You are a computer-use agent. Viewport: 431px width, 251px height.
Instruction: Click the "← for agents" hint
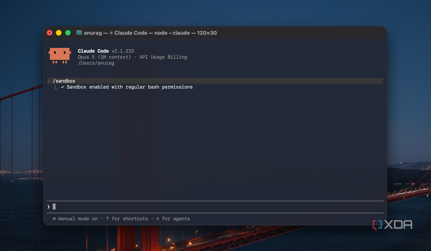[x=173, y=219]
